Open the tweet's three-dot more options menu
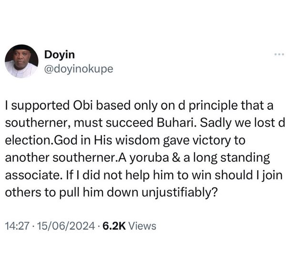Viewport: 290px width, 269px height. pyautogui.click(x=279, y=55)
